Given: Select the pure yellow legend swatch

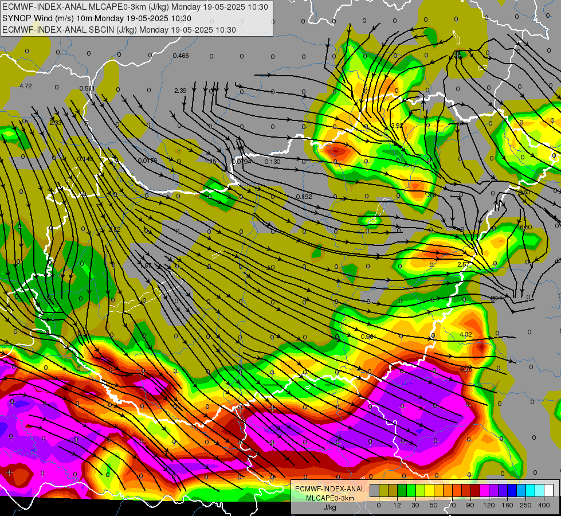Looking at the screenshot, I should 429,490.
